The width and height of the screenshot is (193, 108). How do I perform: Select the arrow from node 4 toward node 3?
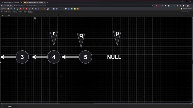(x=40, y=57)
